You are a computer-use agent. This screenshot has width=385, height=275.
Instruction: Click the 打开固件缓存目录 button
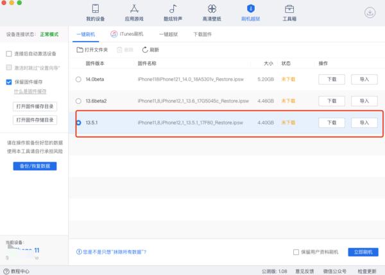point(35,106)
